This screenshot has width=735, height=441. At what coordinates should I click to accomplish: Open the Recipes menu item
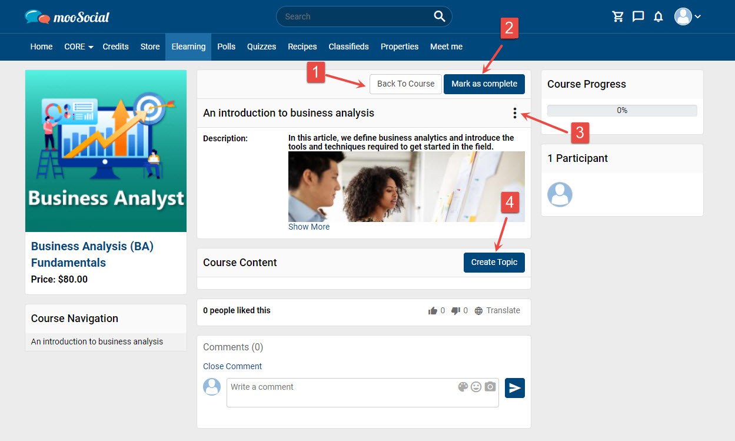click(302, 47)
